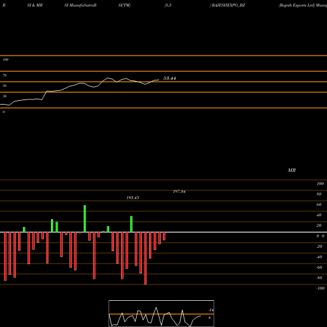The image size is (327, 327).
Task: Click the -40 label on MR axis
Action: pyautogui.click(x=319, y=257)
